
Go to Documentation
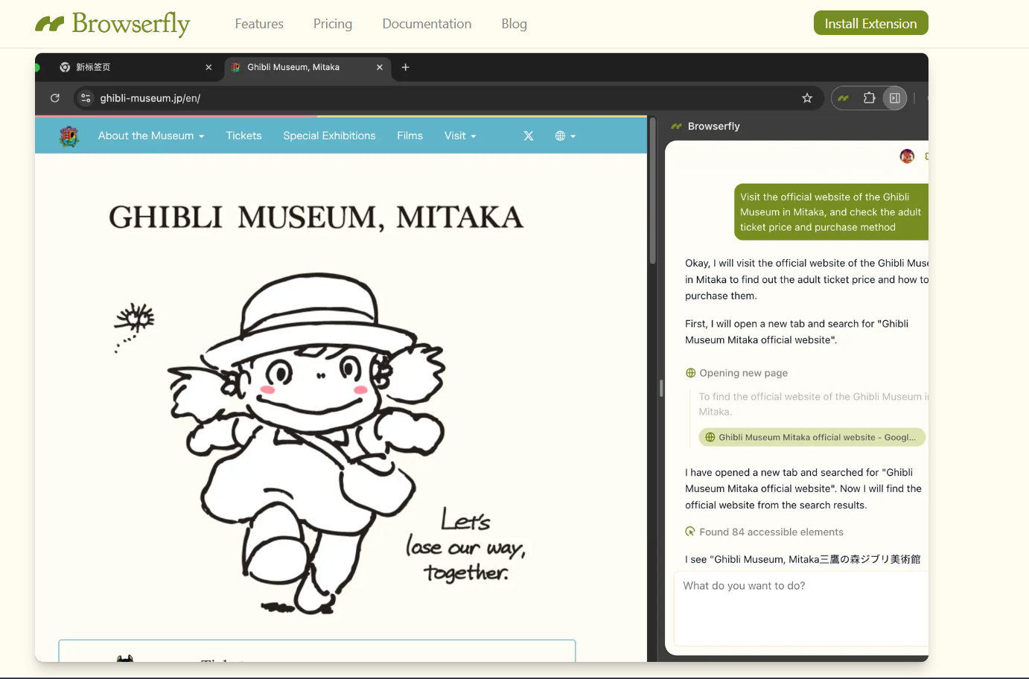pos(427,24)
